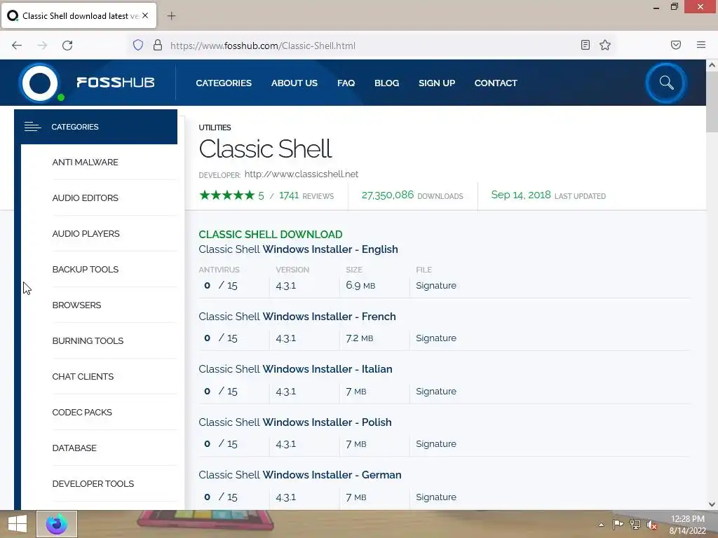Select the Classic Shell browser tab
The image size is (718, 538).
(79, 15)
